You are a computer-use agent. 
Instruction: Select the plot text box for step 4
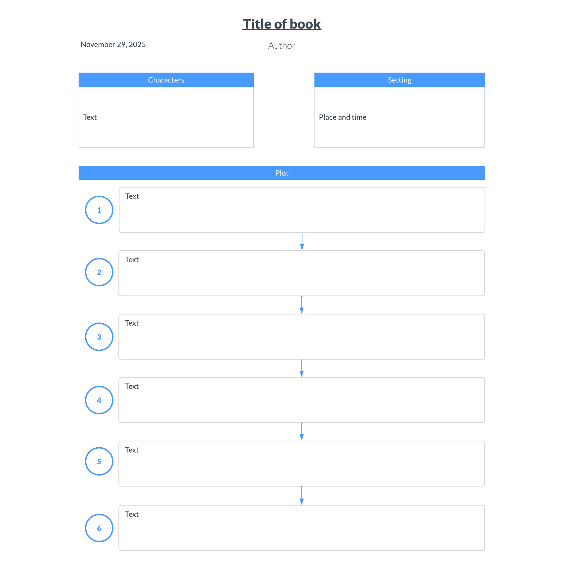(302, 400)
